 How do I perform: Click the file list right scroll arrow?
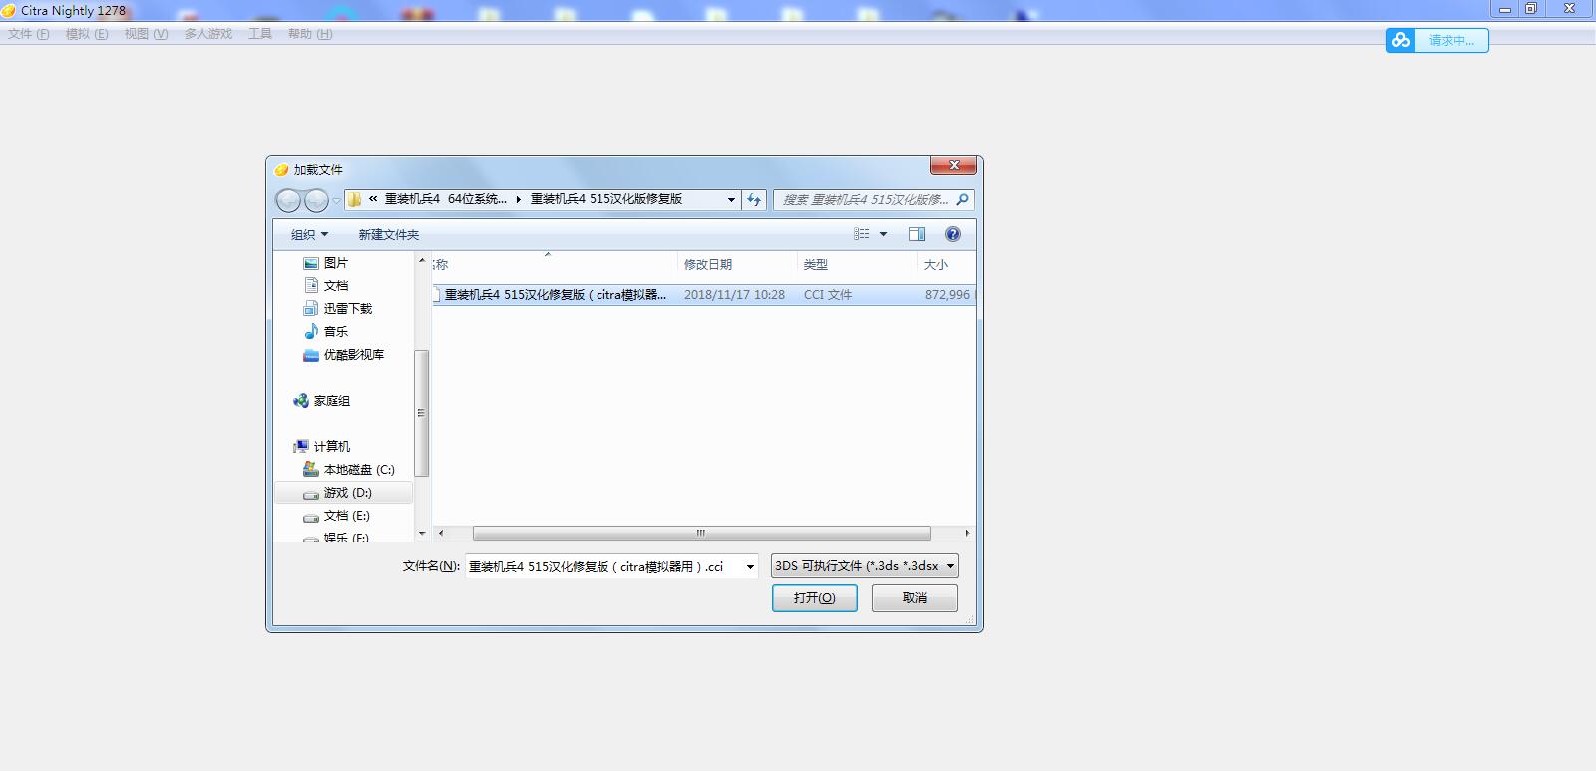click(x=967, y=534)
